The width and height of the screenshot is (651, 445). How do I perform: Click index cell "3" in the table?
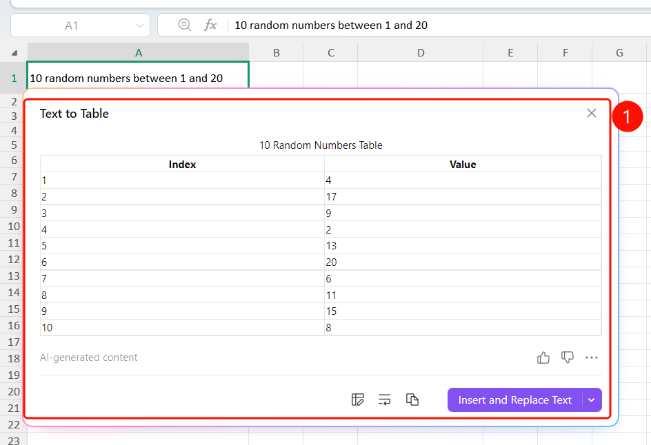coord(182,213)
